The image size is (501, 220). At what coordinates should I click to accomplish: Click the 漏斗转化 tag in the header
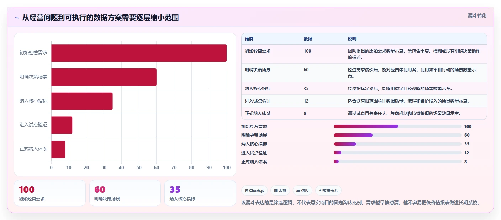477,16
